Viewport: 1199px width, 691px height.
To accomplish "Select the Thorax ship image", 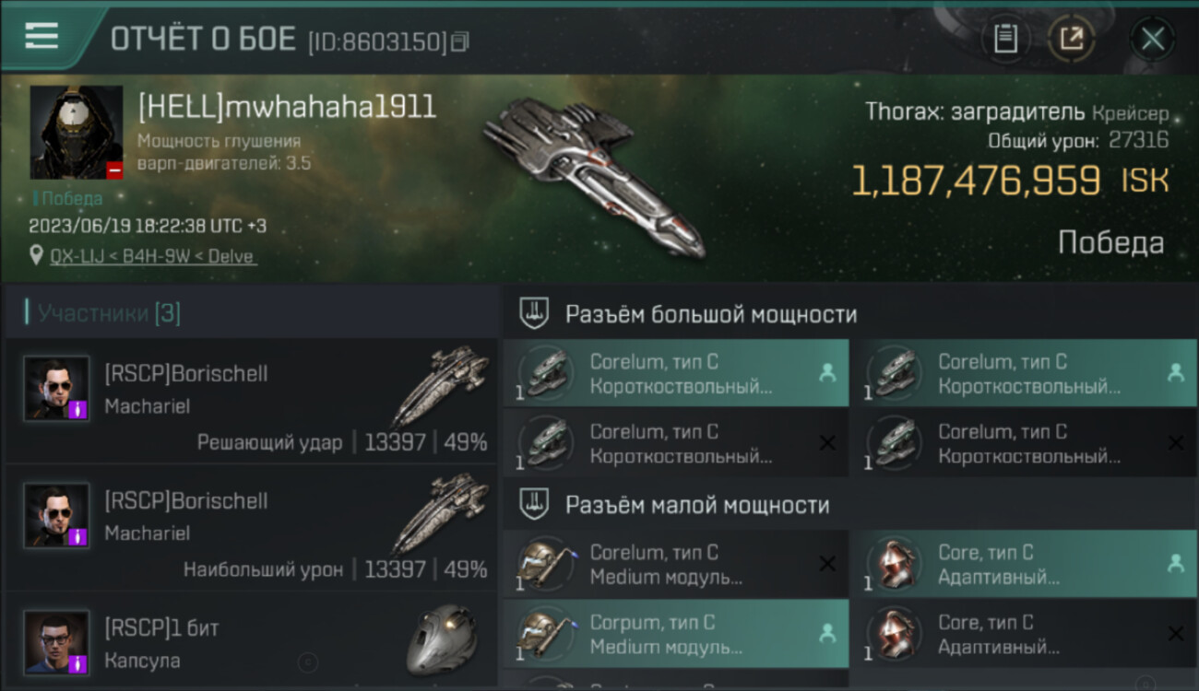I will click(x=595, y=175).
